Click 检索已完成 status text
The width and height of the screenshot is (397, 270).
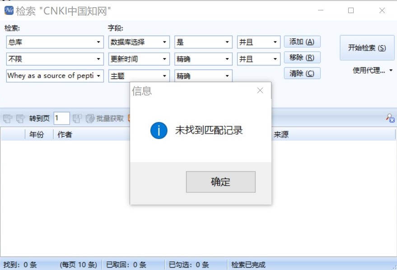tap(248, 265)
